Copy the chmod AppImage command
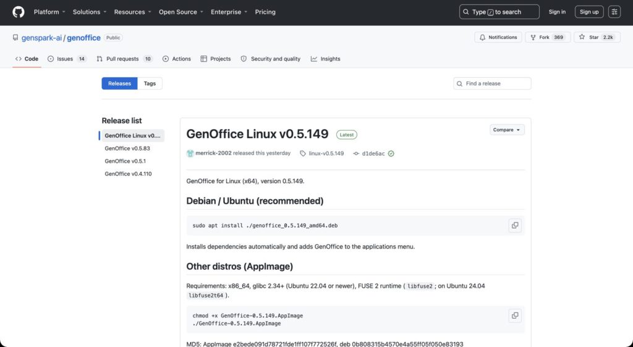The height and width of the screenshot is (347, 633). pyautogui.click(x=515, y=315)
